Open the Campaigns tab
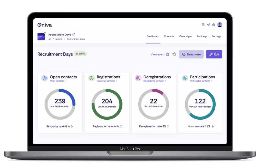The height and width of the screenshot is (165, 260). click(x=186, y=36)
